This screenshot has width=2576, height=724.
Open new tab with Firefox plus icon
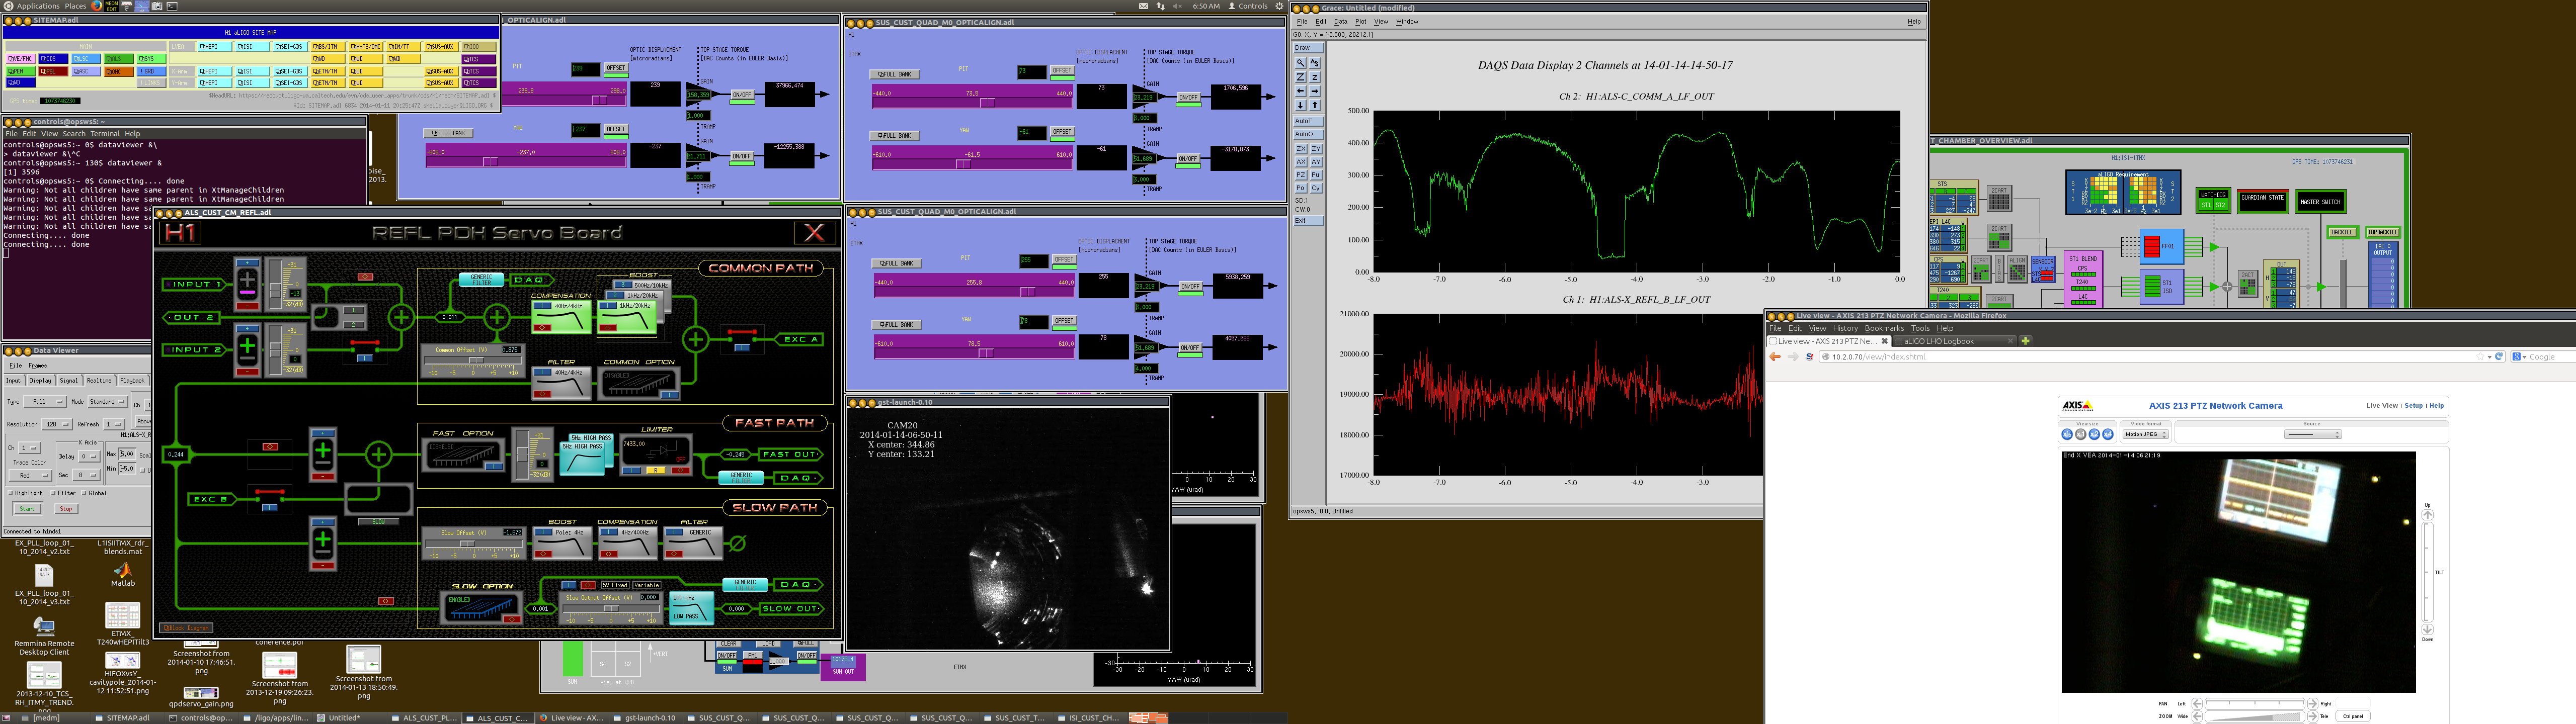click(2025, 341)
